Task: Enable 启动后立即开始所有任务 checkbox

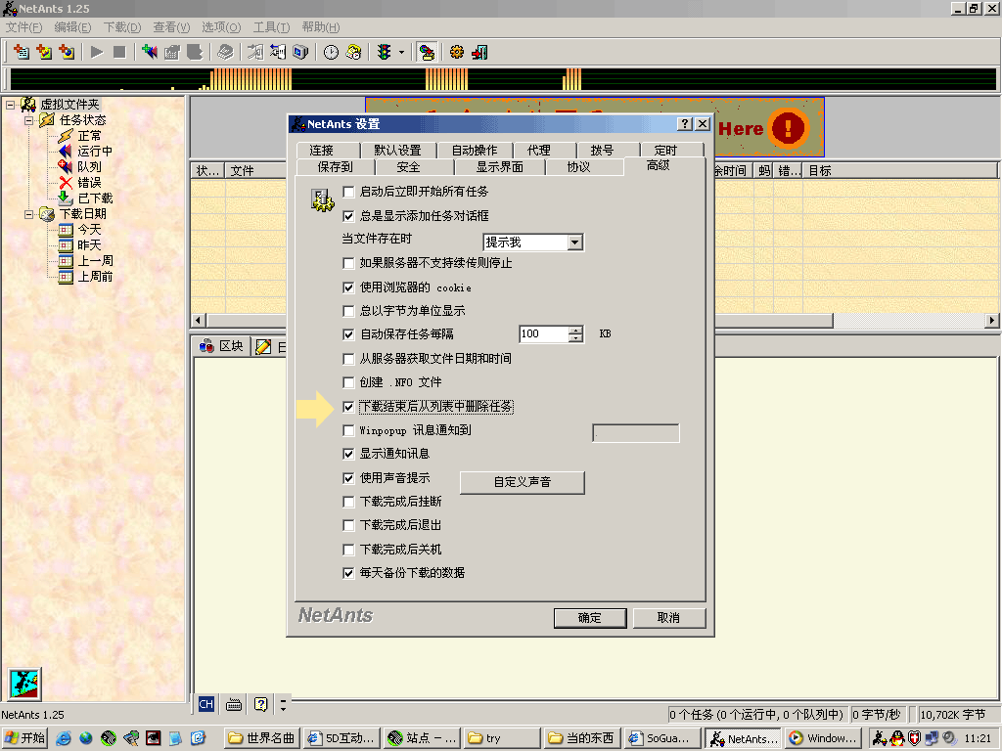Action: coord(348,192)
